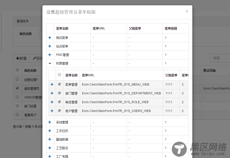Expand the 站点菜单 row
The height and width of the screenshot is (158, 230).
50,46
